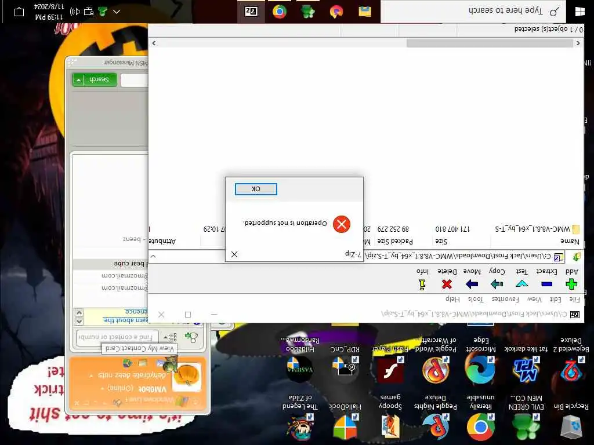Click the pumpkin display picture in Messenger

[187, 377]
